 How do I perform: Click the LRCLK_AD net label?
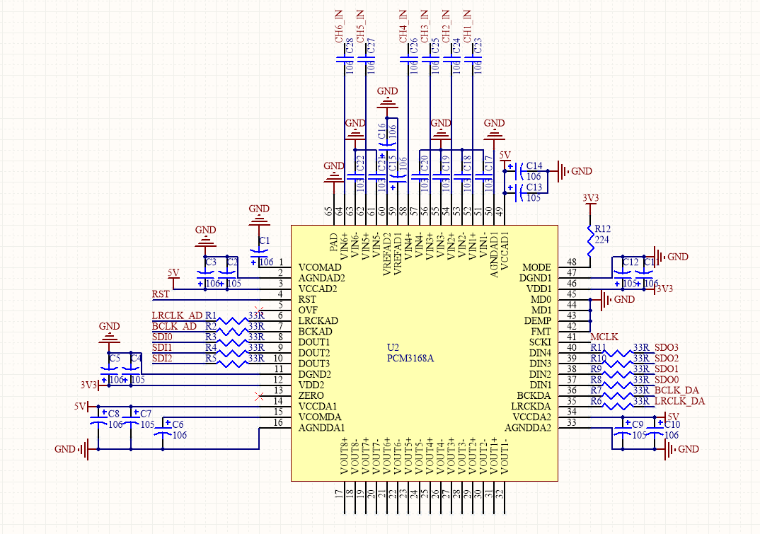pos(177,315)
